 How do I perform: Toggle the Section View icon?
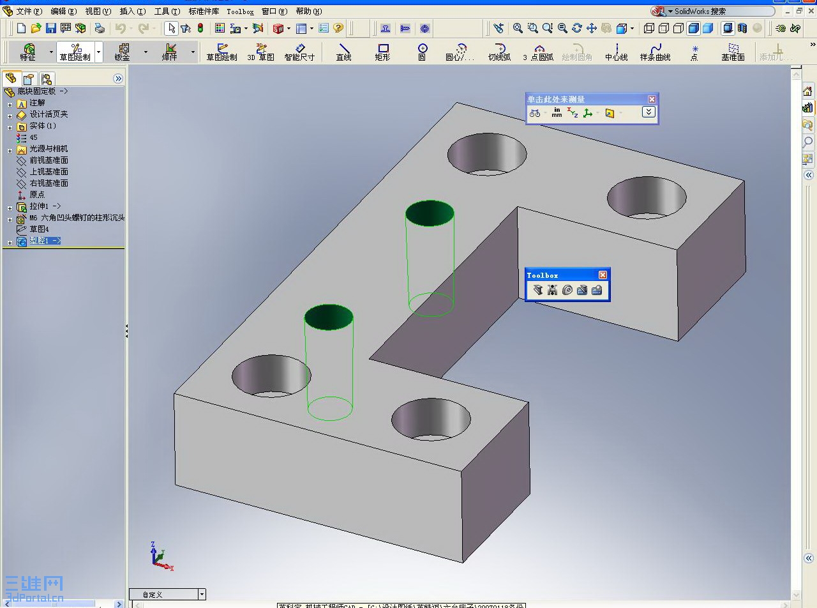coord(742,28)
